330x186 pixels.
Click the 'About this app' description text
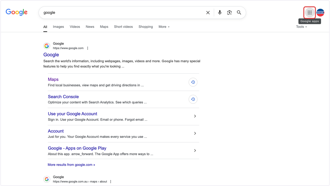coord(100,154)
